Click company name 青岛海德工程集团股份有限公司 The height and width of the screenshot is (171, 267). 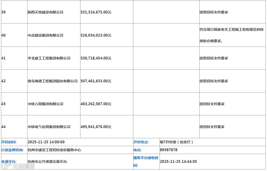(x=53, y=81)
